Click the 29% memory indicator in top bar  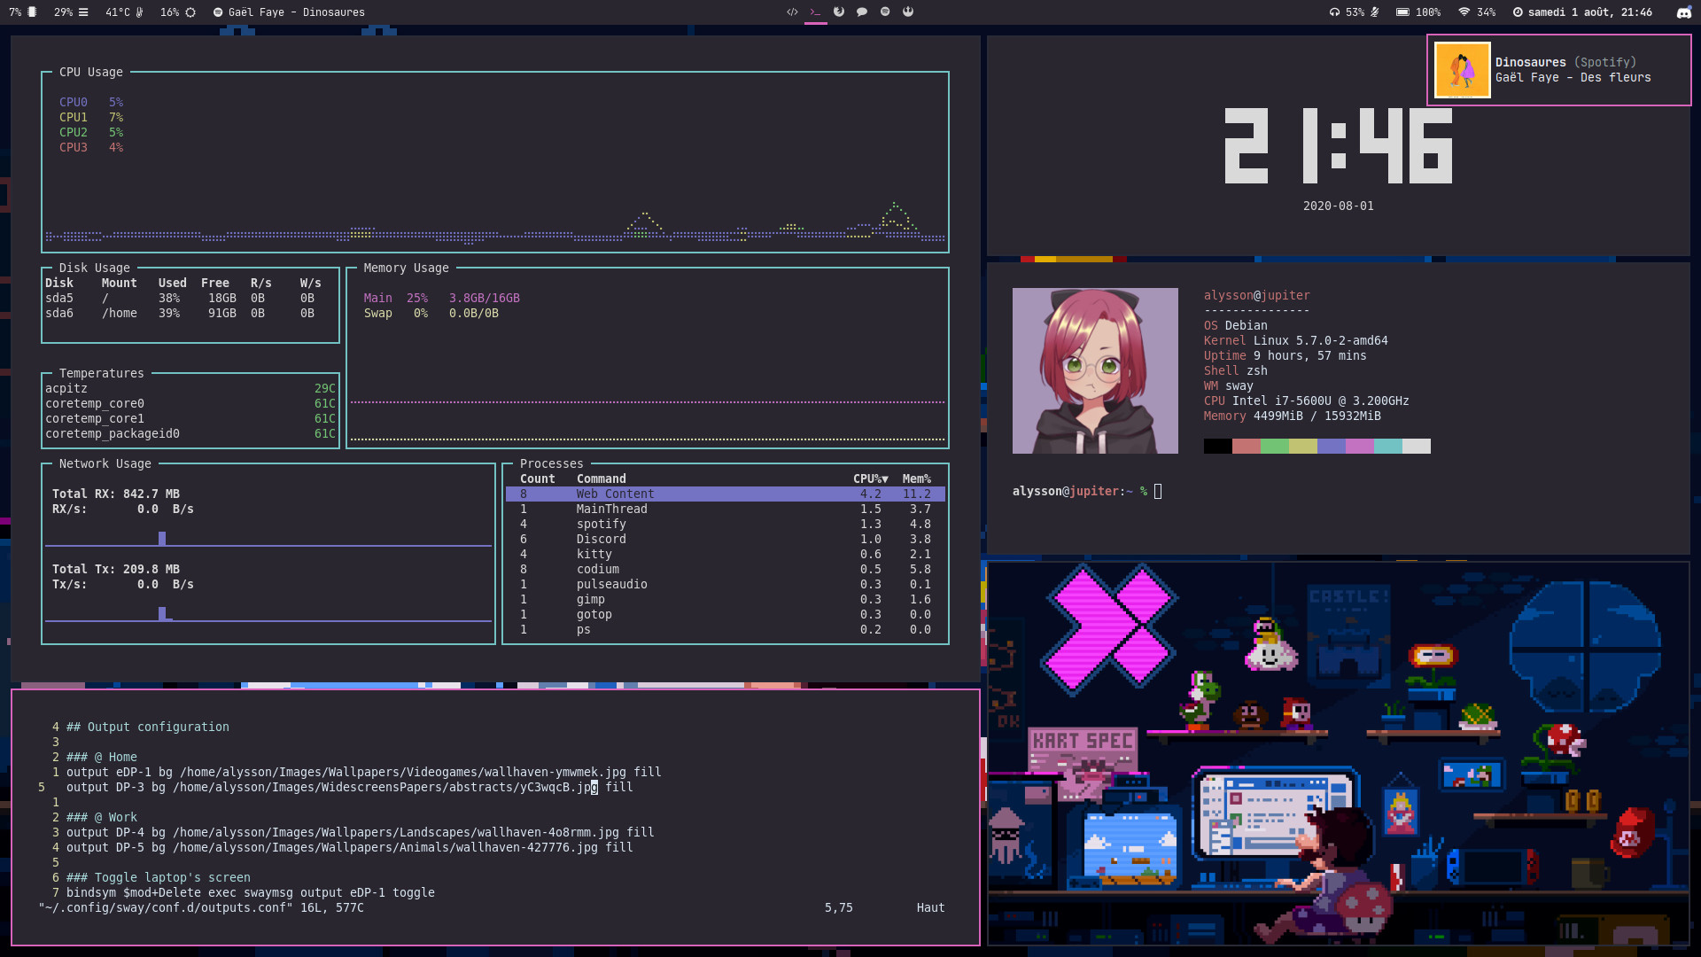(71, 12)
